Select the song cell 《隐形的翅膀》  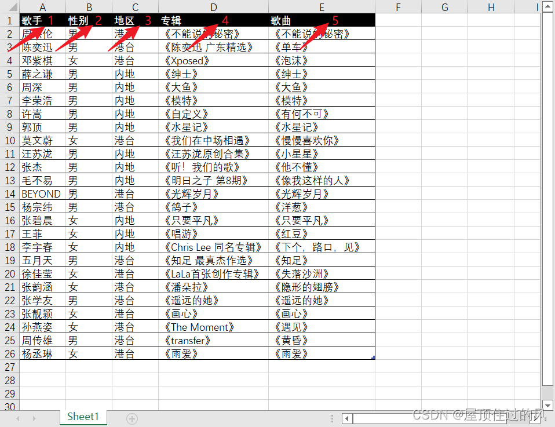(x=322, y=287)
